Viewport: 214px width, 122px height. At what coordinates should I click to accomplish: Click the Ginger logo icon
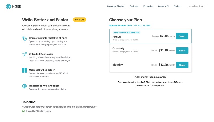[x=8, y=6]
